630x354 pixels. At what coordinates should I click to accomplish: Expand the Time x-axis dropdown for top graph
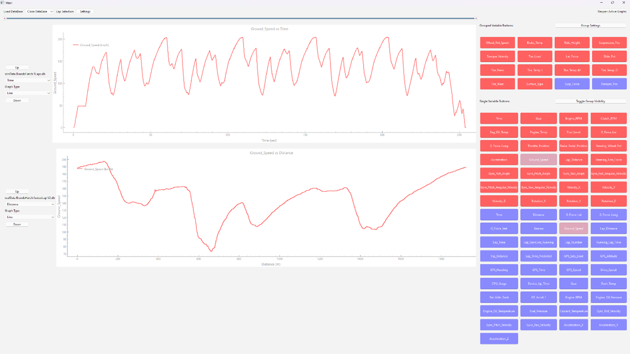point(28,80)
